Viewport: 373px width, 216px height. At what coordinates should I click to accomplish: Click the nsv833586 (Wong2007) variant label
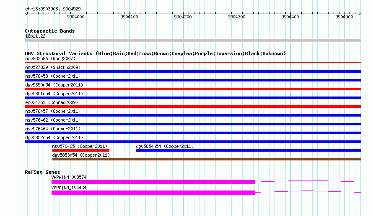click(50, 58)
